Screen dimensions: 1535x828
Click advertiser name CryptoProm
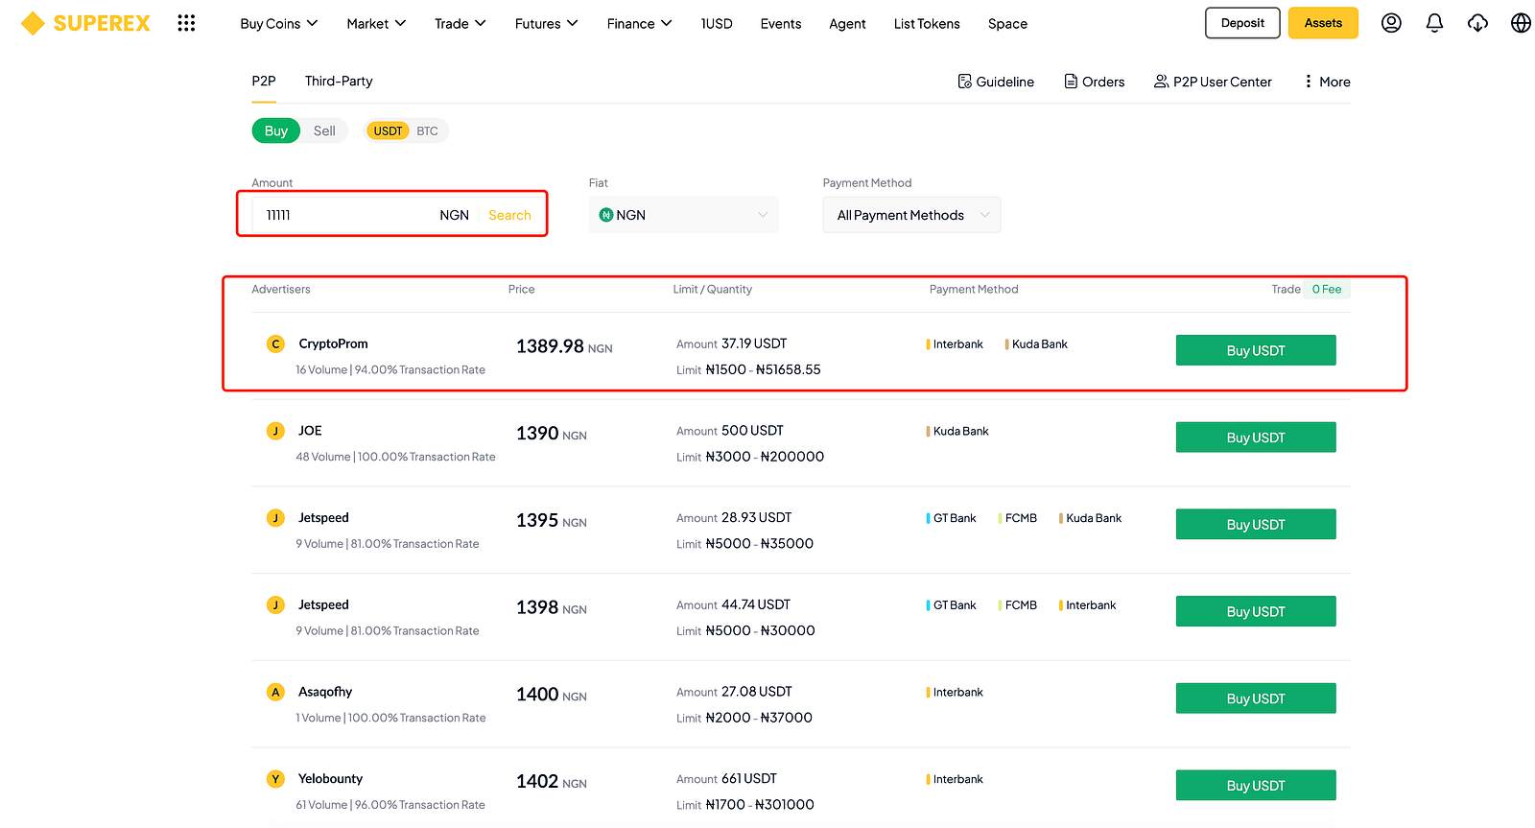click(333, 343)
